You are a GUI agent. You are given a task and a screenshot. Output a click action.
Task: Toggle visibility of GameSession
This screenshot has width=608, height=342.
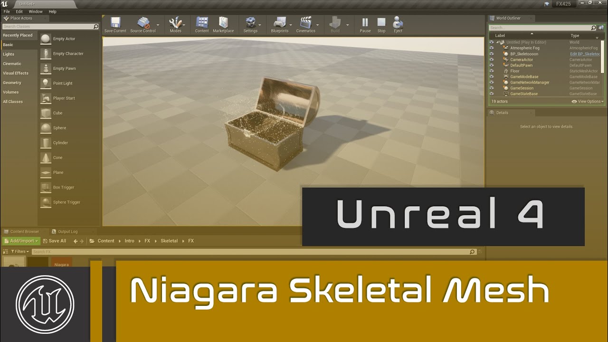[492, 88]
